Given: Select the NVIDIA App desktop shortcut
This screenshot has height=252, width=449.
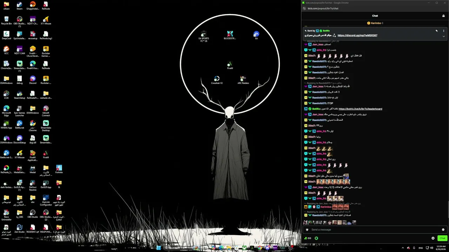Looking at the screenshot, I should pyautogui.click(x=6, y=125).
